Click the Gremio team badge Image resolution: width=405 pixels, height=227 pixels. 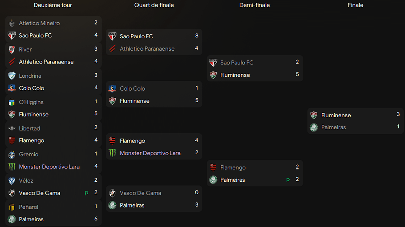[12, 155]
